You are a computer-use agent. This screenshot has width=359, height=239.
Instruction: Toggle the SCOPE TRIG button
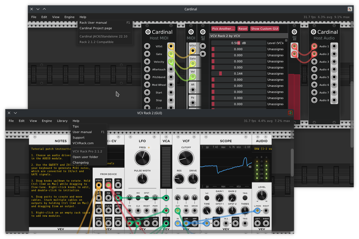(245, 198)
